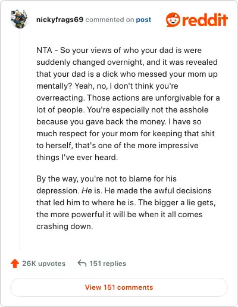This screenshot has height=307, width=238.
Task: Click the reply arrow icon
Action: [x=82, y=264]
